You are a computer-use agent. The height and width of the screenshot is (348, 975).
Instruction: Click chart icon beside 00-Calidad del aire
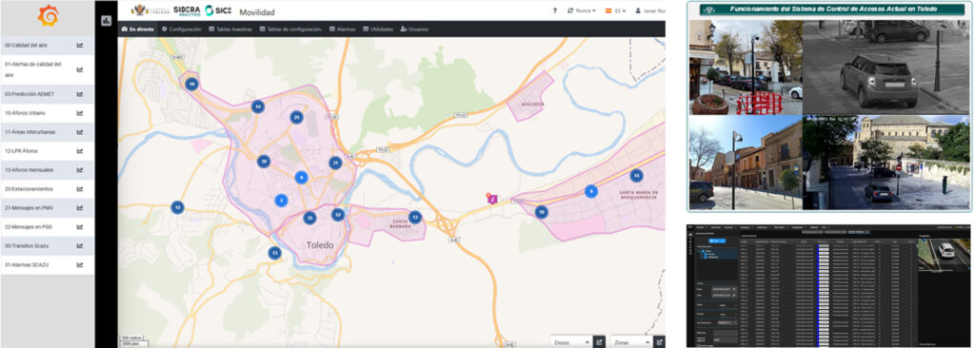coord(80,46)
